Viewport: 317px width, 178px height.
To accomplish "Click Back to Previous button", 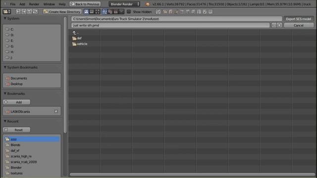I will tap(85, 4).
